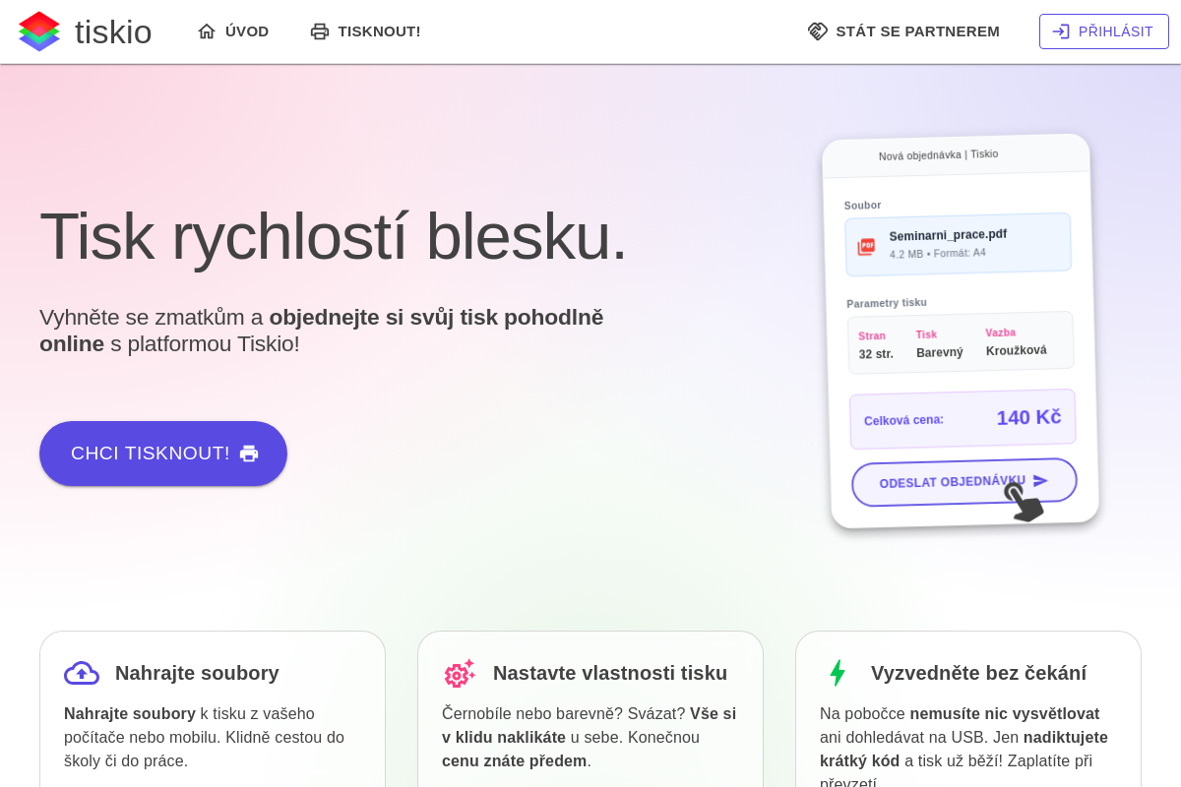1181x787 pixels.
Task: Click the '140 Kč' total price
Action: tap(1028, 417)
